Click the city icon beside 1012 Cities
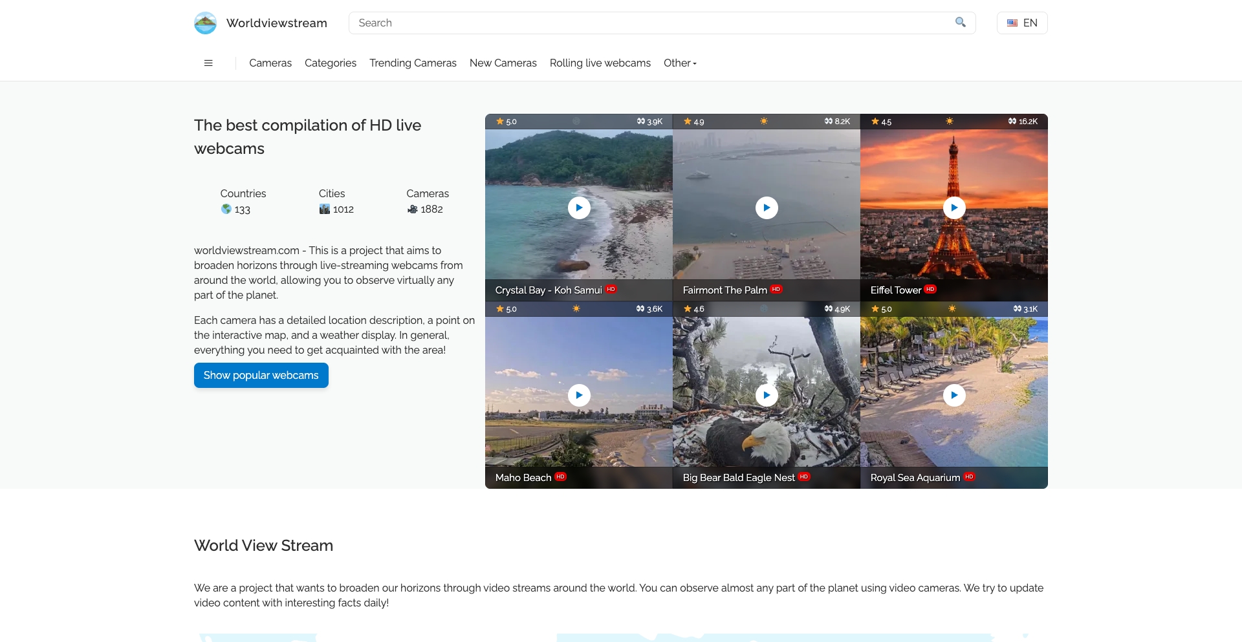 (x=325, y=209)
